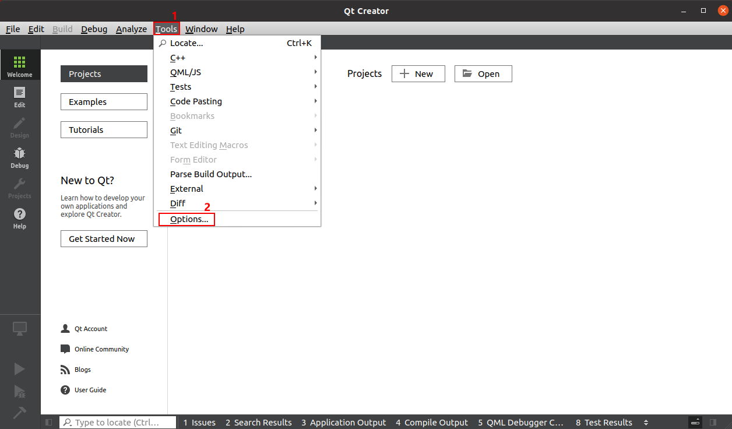This screenshot has width=732, height=429.
Task: Toggle right sidebar via status bar icon
Action: (x=713, y=423)
